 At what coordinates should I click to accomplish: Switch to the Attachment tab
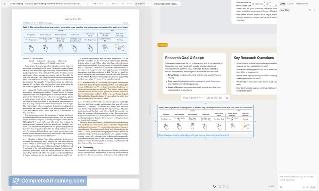click(x=301, y=4)
